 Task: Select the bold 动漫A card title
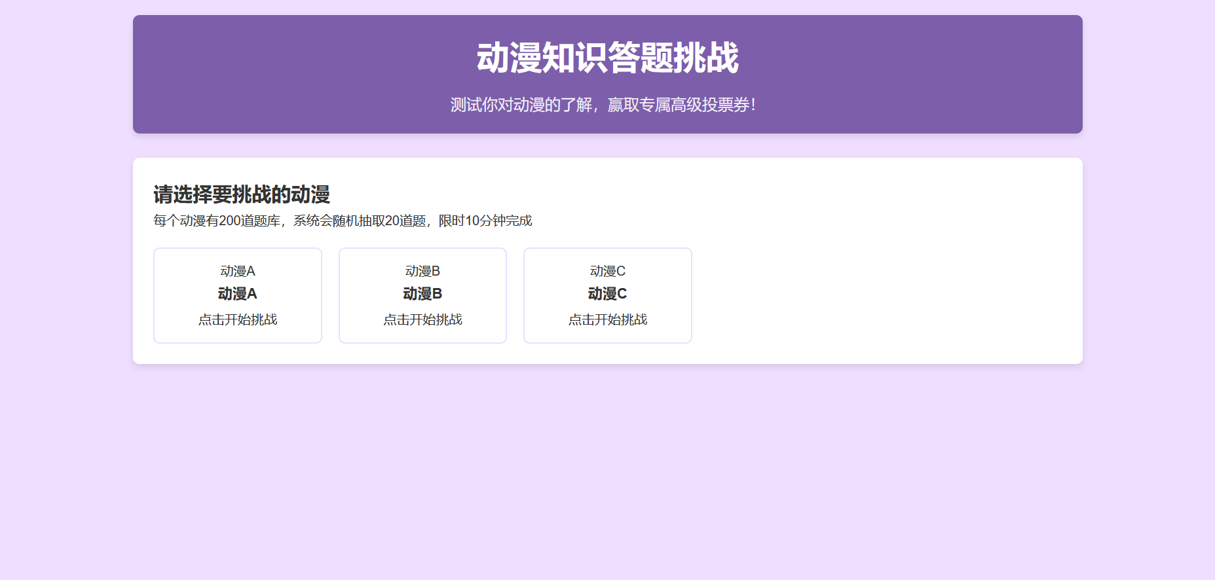click(237, 294)
